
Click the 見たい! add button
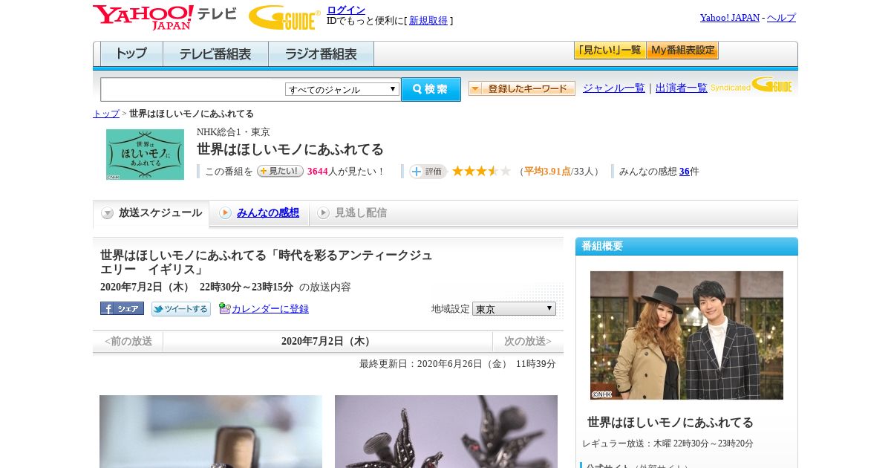(280, 171)
